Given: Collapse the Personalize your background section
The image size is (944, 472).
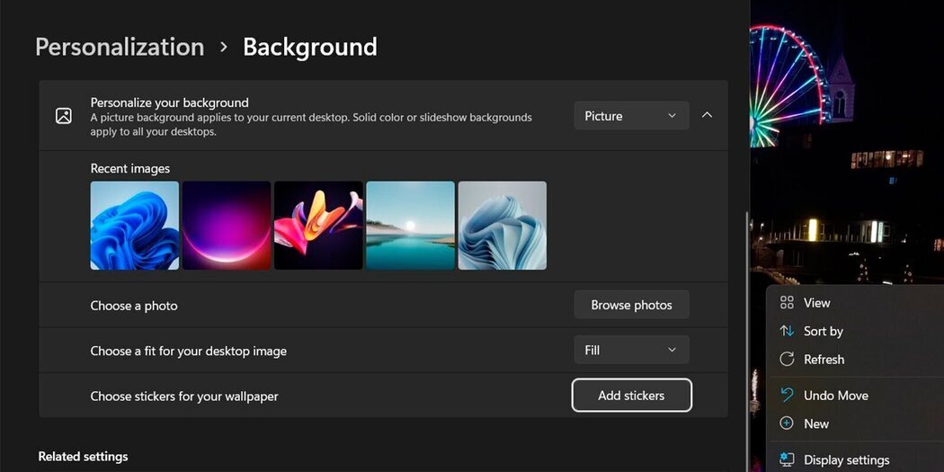Looking at the screenshot, I should point(707,116).
